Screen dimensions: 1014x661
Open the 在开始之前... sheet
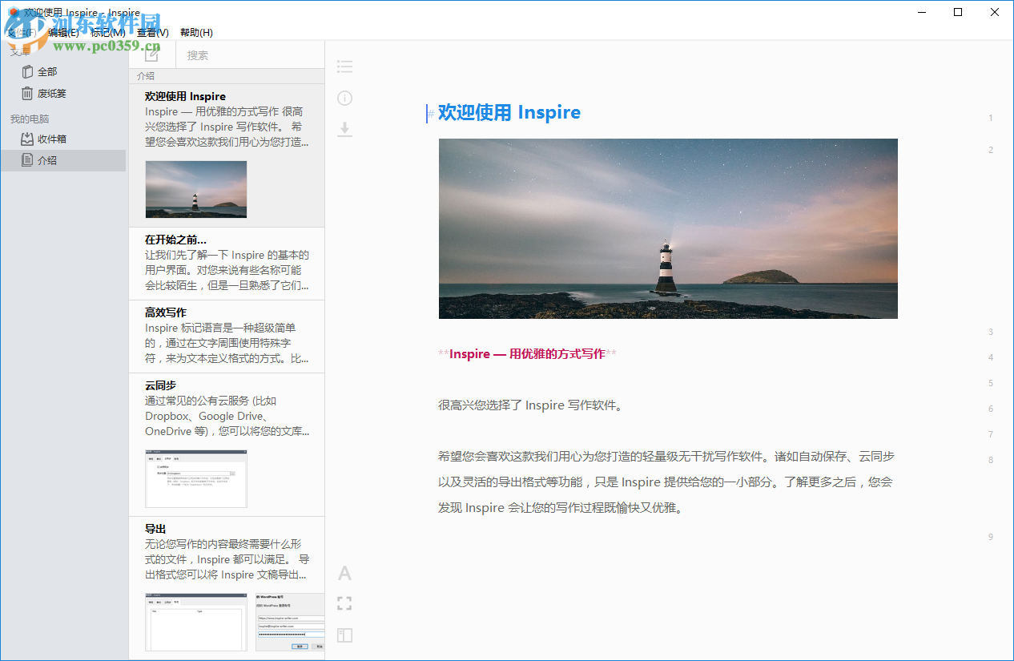[227, 264]
